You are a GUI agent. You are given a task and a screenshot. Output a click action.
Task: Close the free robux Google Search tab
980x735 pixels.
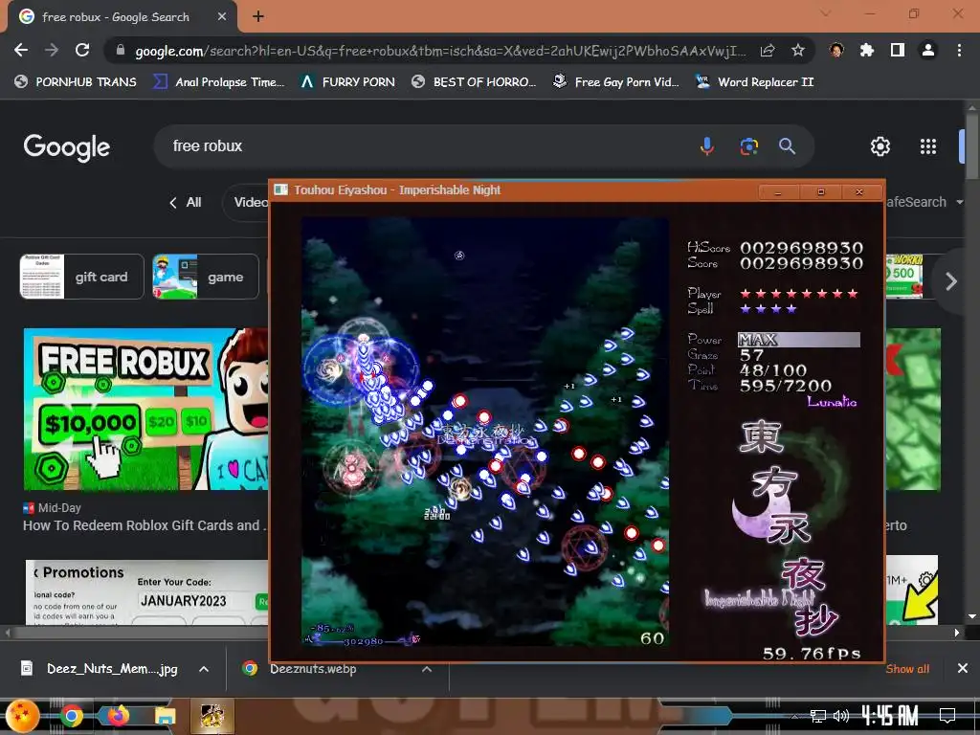[x=222, y=17]
